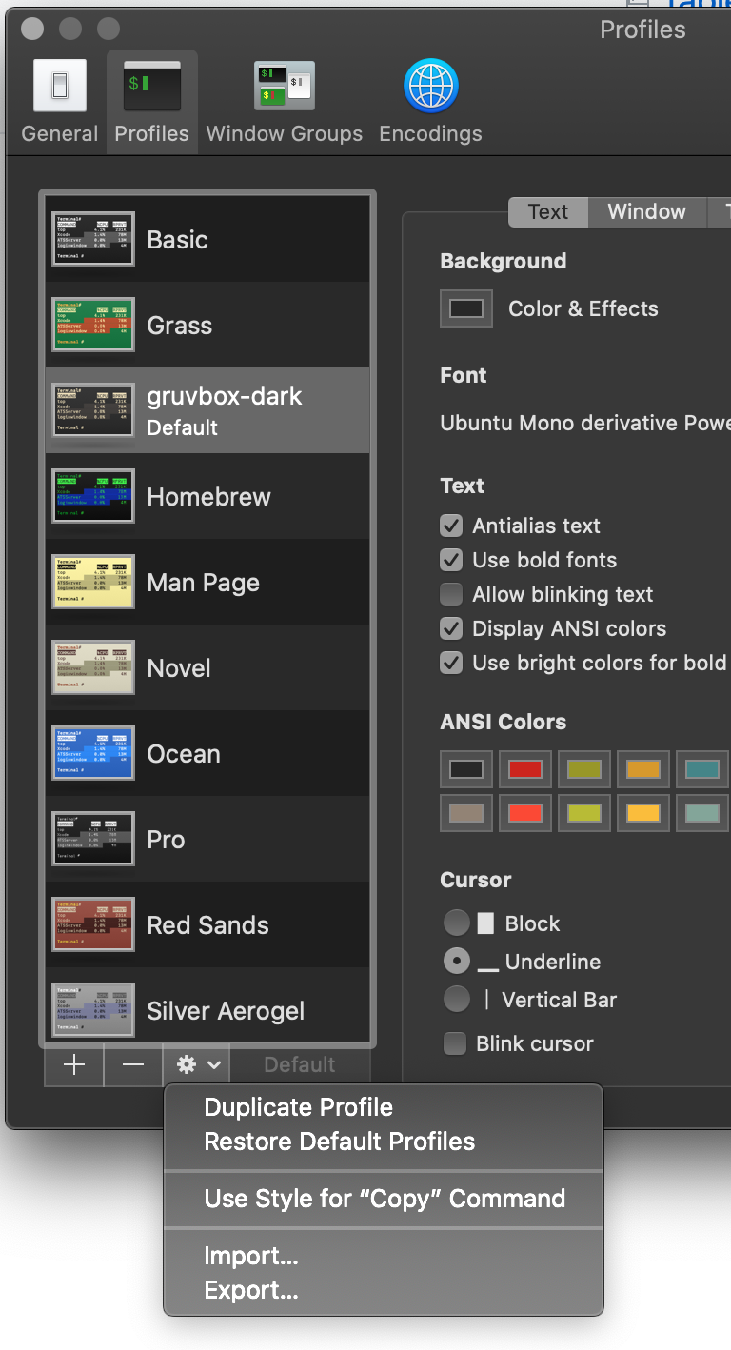Select Use Style for Copy Command

click(384, 1200)
